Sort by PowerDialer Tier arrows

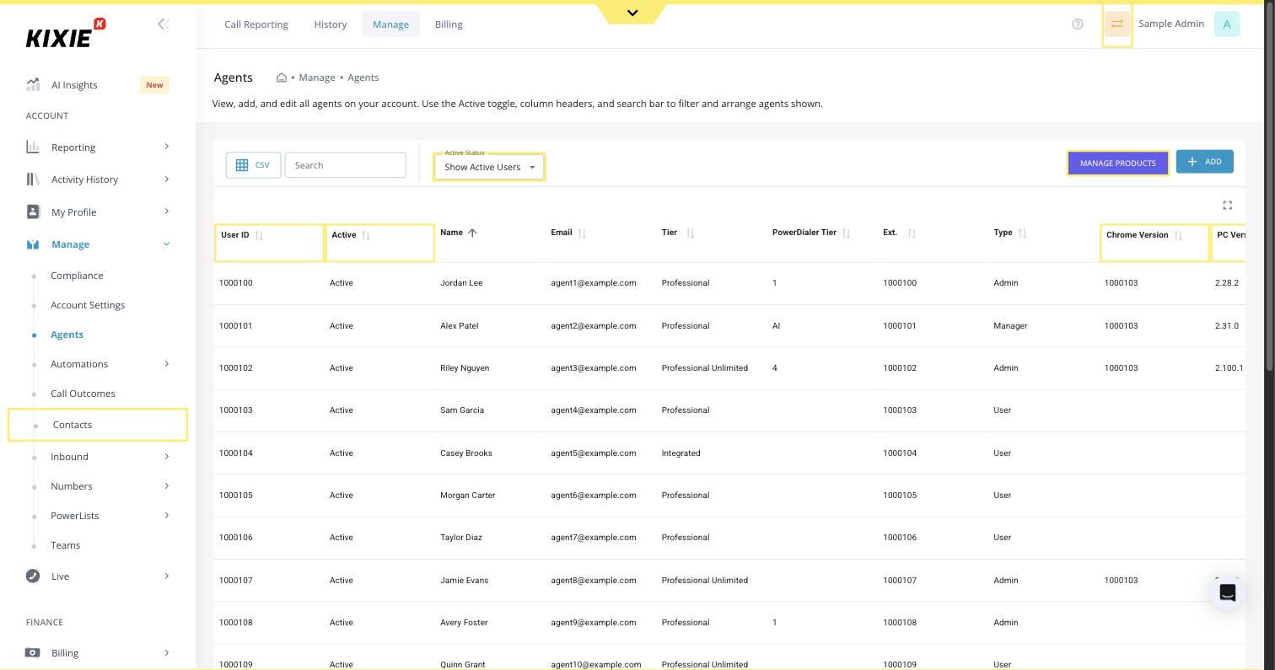(x=847, y=233)
